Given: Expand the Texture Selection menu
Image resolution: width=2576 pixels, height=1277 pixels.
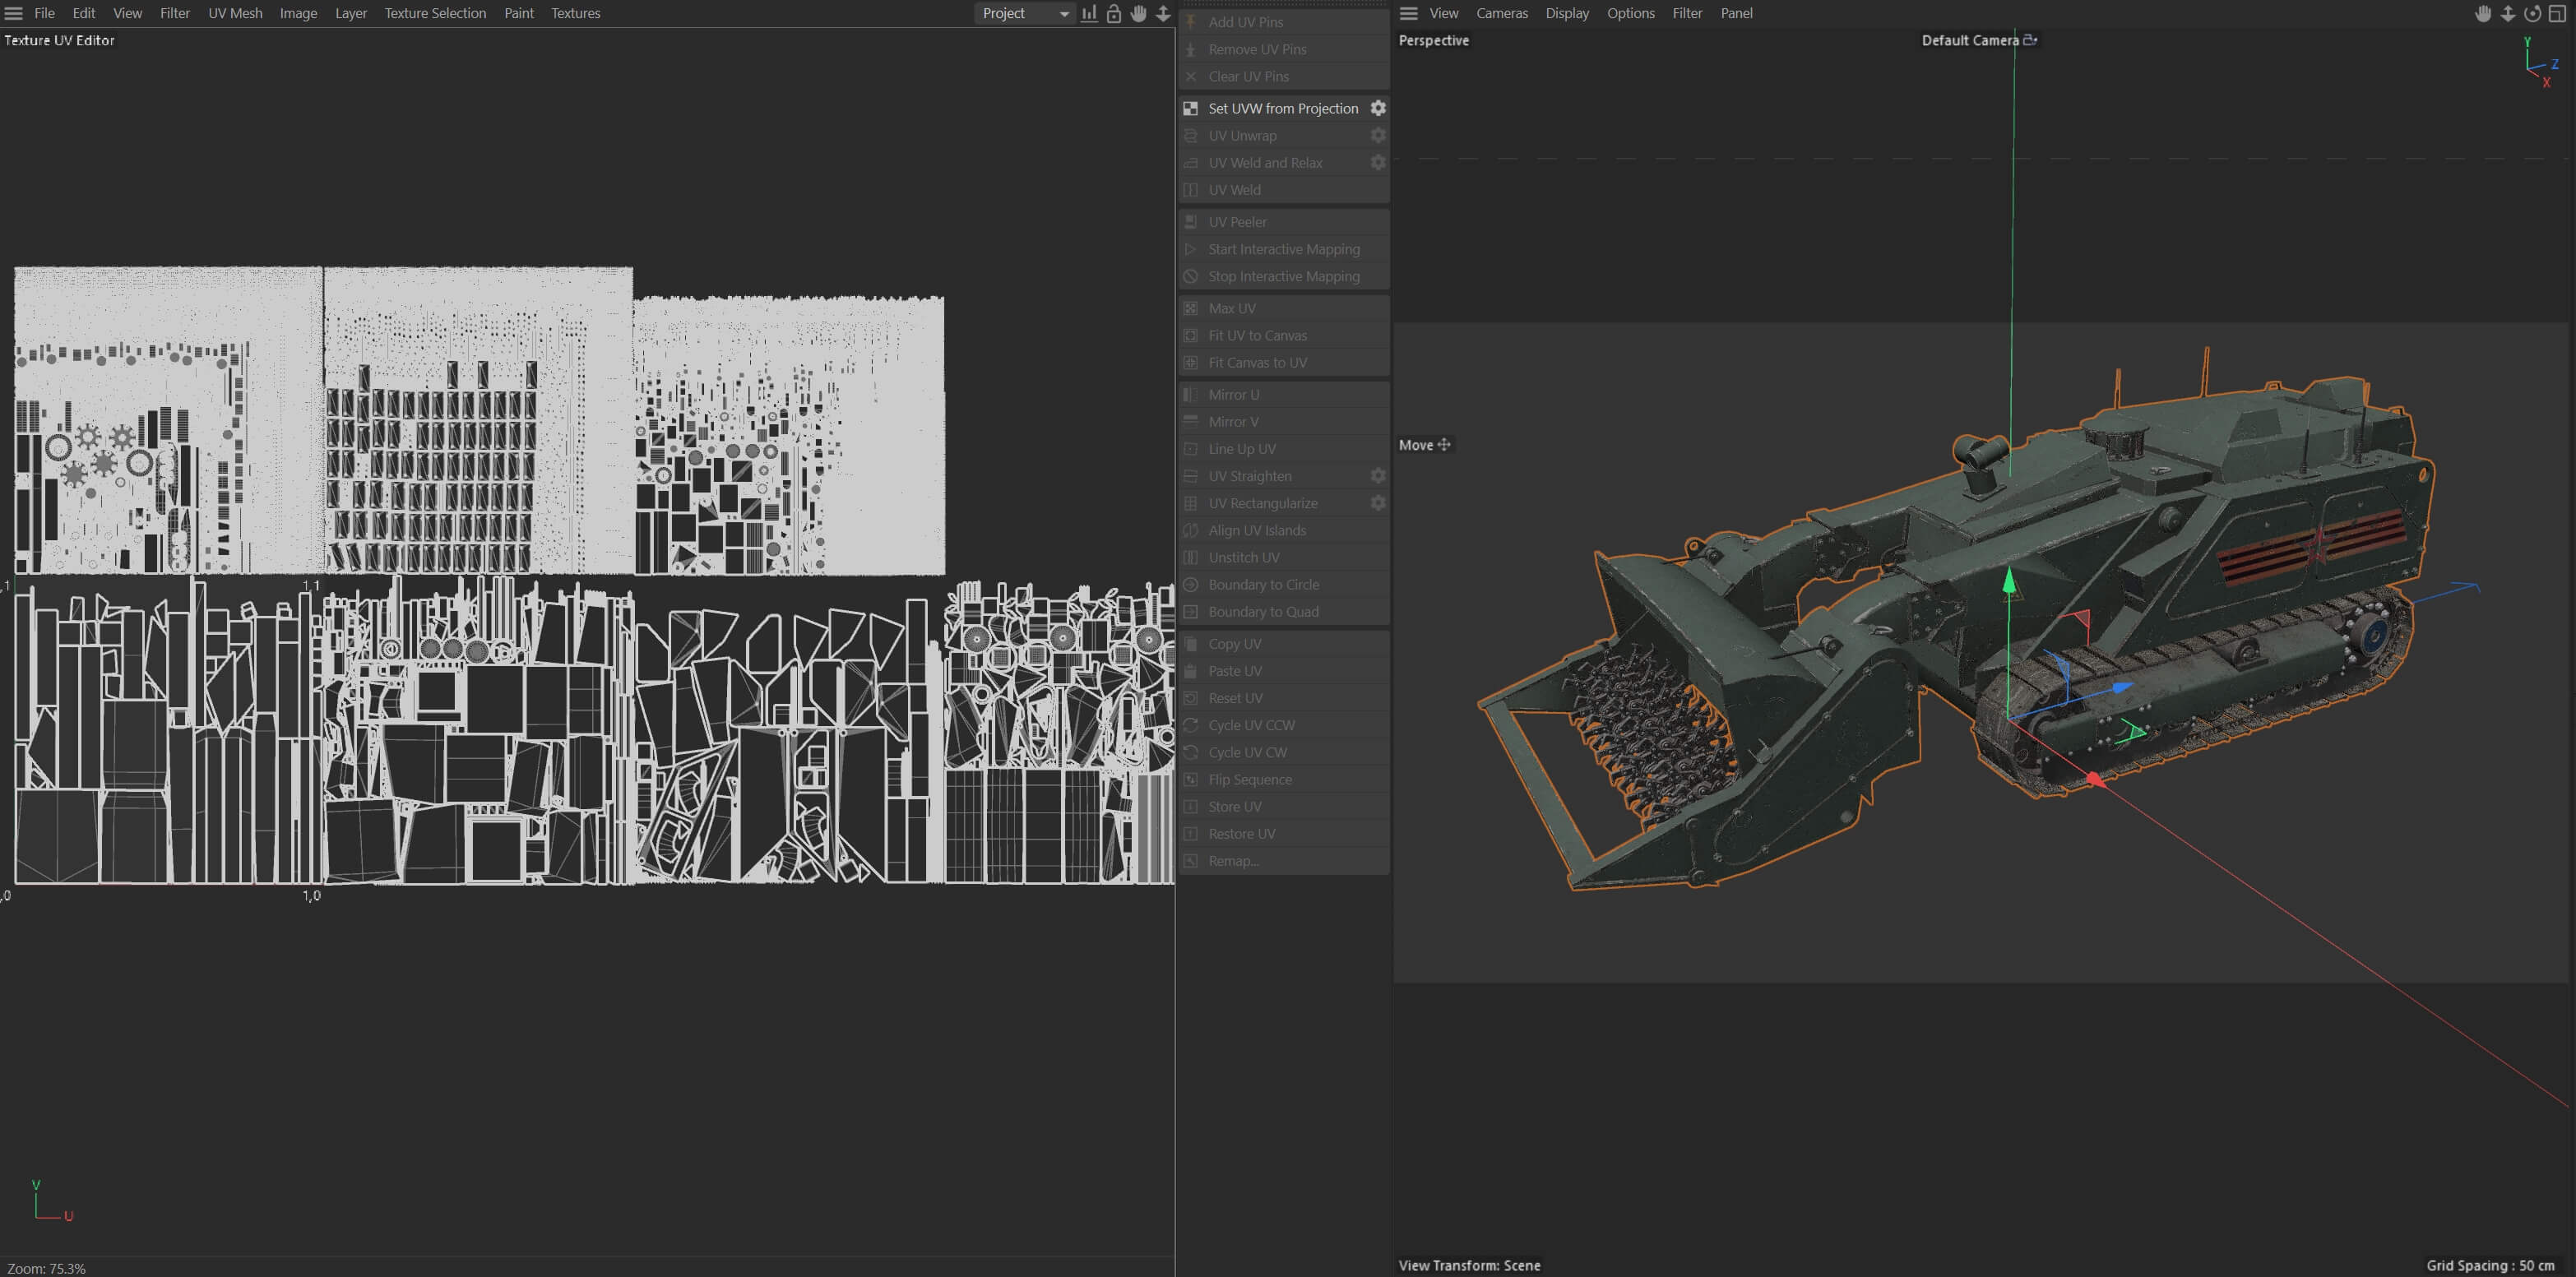Looking at the screenshot, I should 435,13.
